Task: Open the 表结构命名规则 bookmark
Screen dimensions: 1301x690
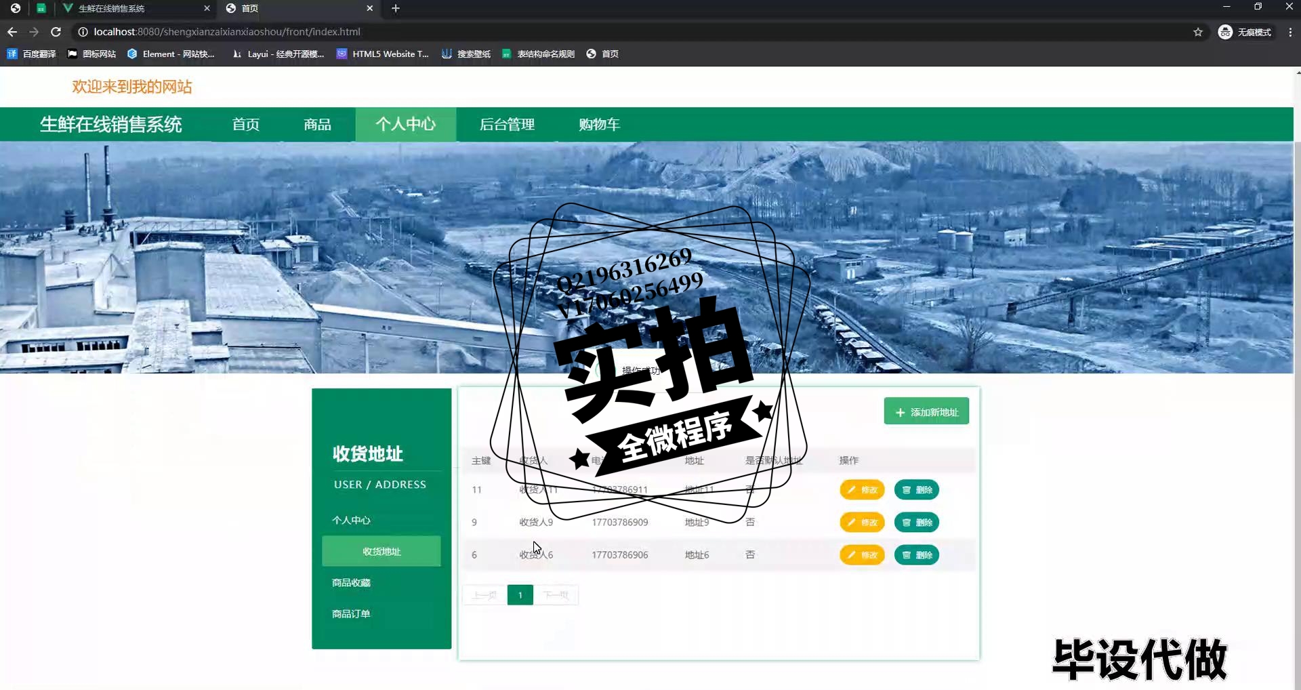Action: 538,54
